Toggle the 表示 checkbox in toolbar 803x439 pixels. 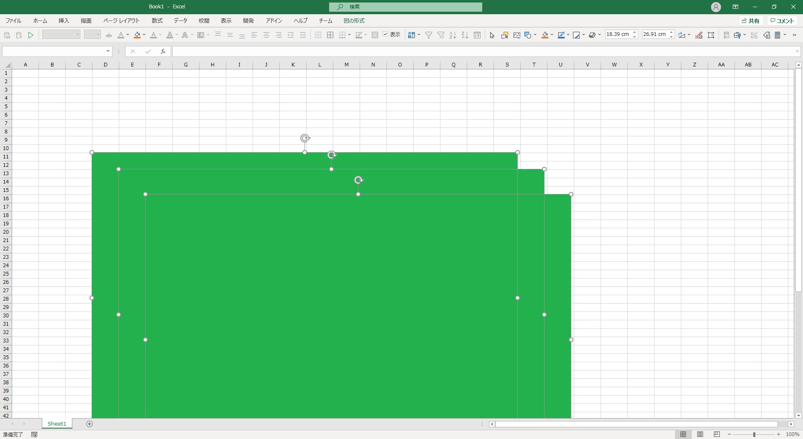(x=386, y=35)
